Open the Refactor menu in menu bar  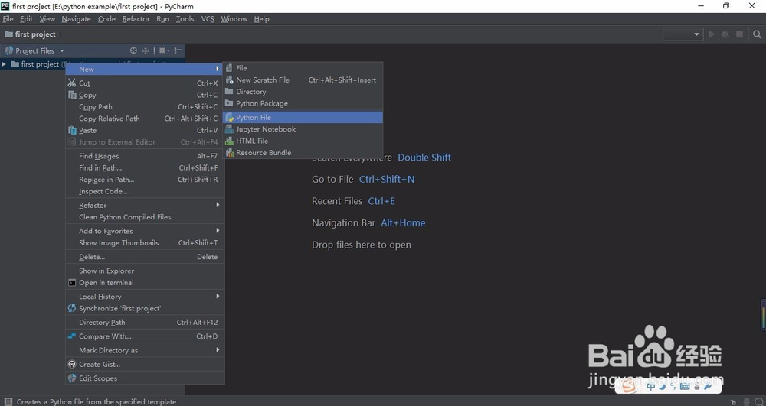(x=136, y=19)
